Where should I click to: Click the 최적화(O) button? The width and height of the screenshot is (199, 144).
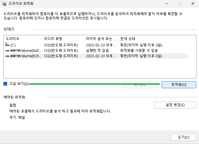coord(179,85)
